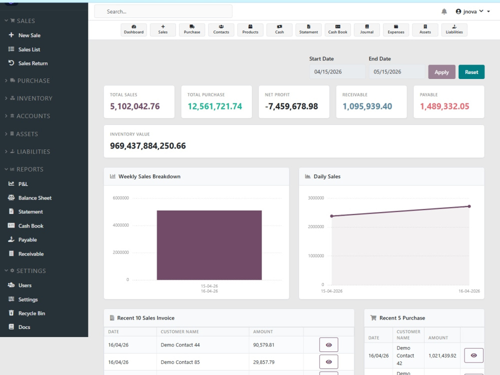Click the Recent 5 Purchase heading
The image size is (500, 375).
tap(402, 318)
